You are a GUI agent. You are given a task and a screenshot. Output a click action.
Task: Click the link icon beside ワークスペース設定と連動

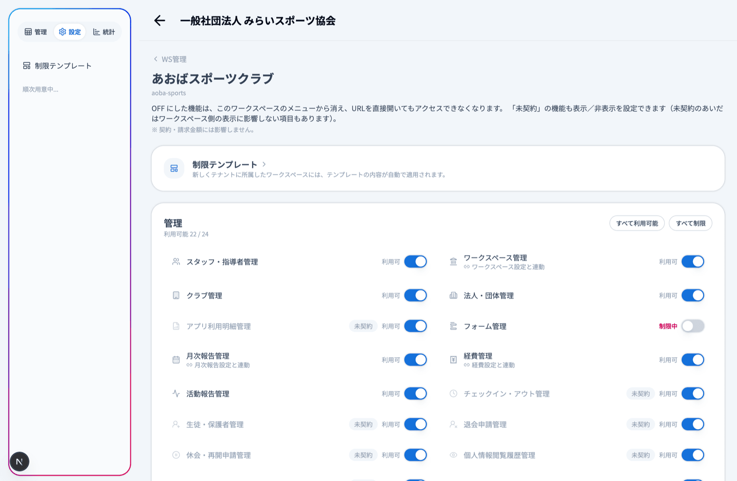point(467,267)
